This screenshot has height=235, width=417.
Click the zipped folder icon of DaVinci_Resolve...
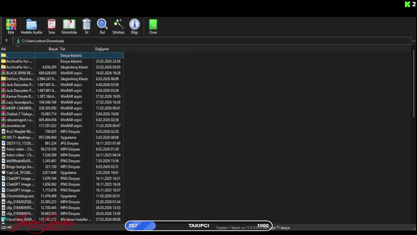[x=4, y=79]
